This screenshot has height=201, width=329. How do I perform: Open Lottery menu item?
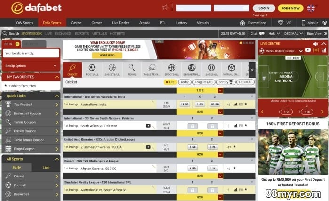click(x=181, y=23)
